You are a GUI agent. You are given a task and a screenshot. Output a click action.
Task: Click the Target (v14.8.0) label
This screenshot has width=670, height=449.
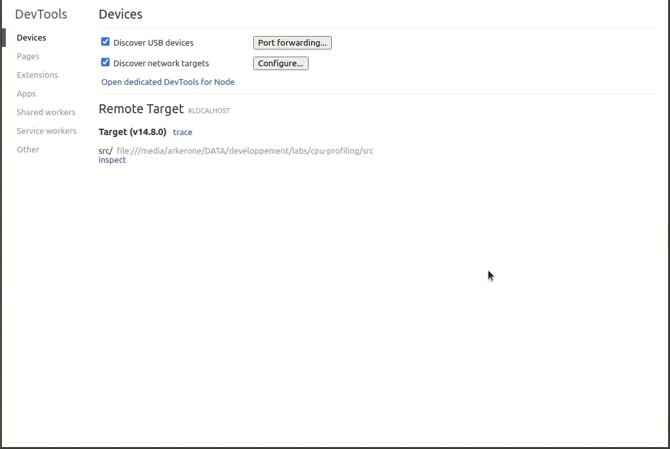click(x=132, y=132)
